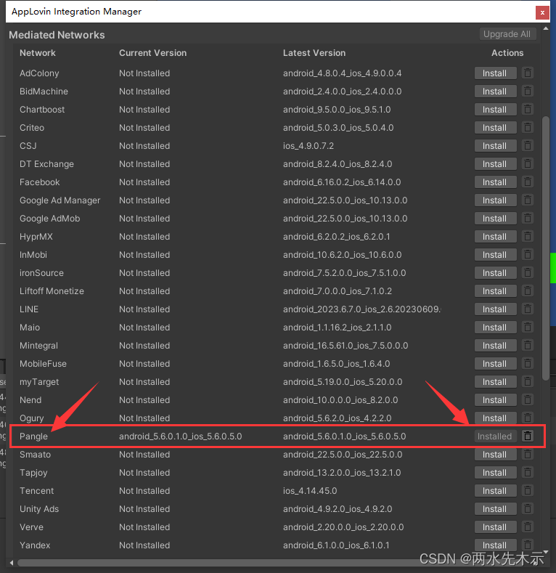The height and width of the screenshot is (573, 556).
Task: Click the trash icon in BidMachine row
Action: coord(528,91)
